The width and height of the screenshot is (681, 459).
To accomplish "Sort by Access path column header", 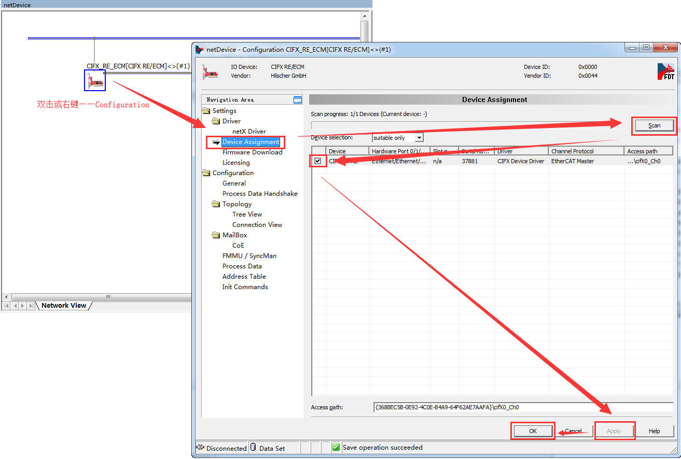I will coord(648,151).
